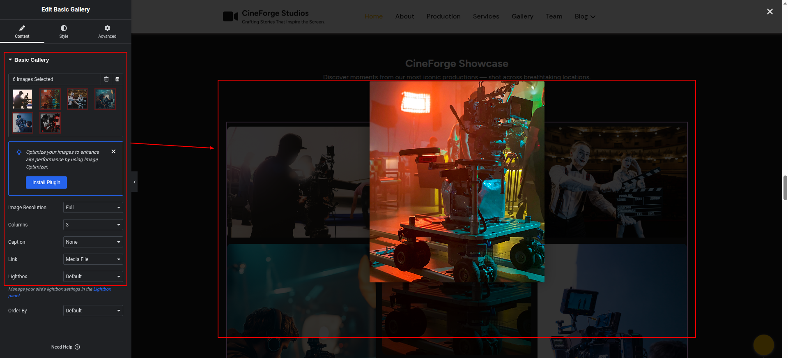Collapse the editor side panel

coord(134,182)
